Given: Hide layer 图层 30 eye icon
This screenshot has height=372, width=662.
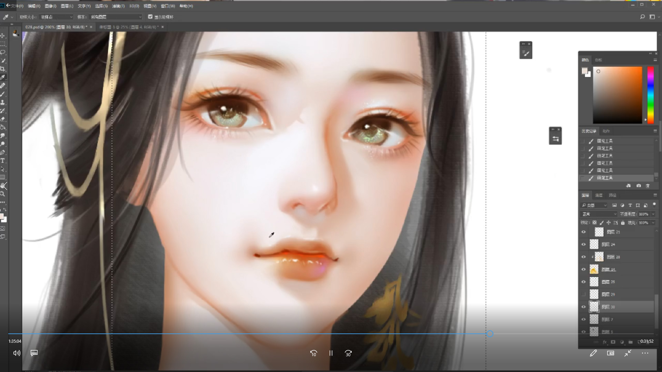Looking at the screenshot, I should 583,307.
